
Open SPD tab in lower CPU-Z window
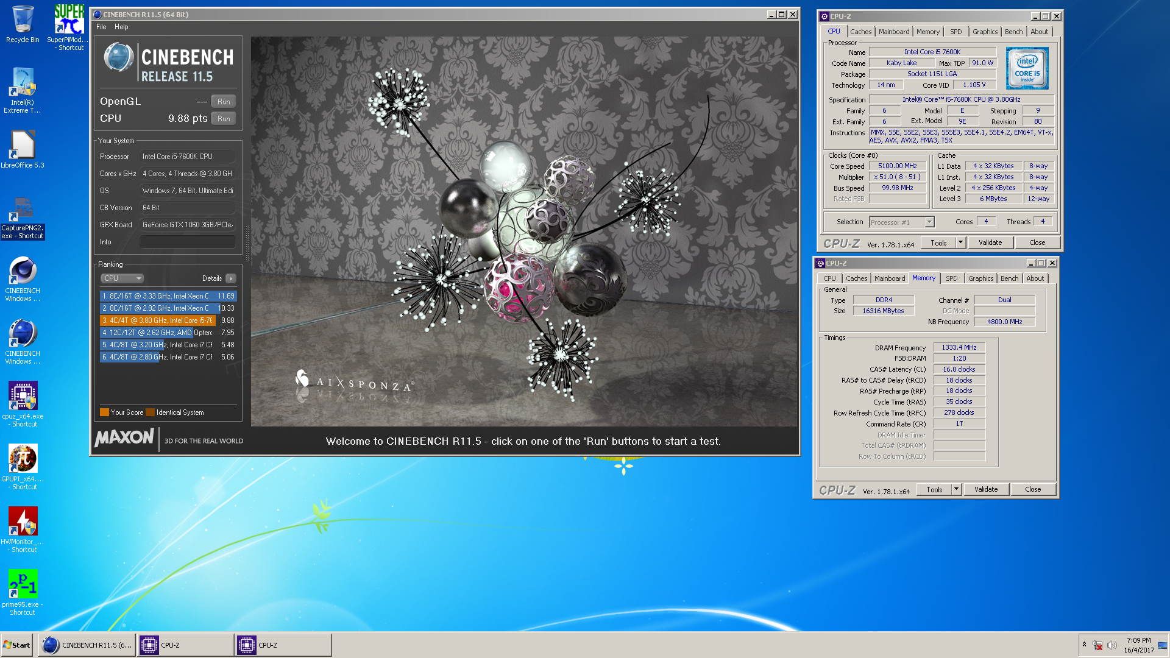click(x=952, y=278)
